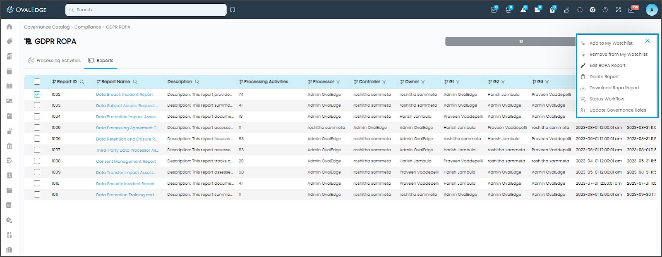Open the code file counter icon in header

click(x=537, y=10)
